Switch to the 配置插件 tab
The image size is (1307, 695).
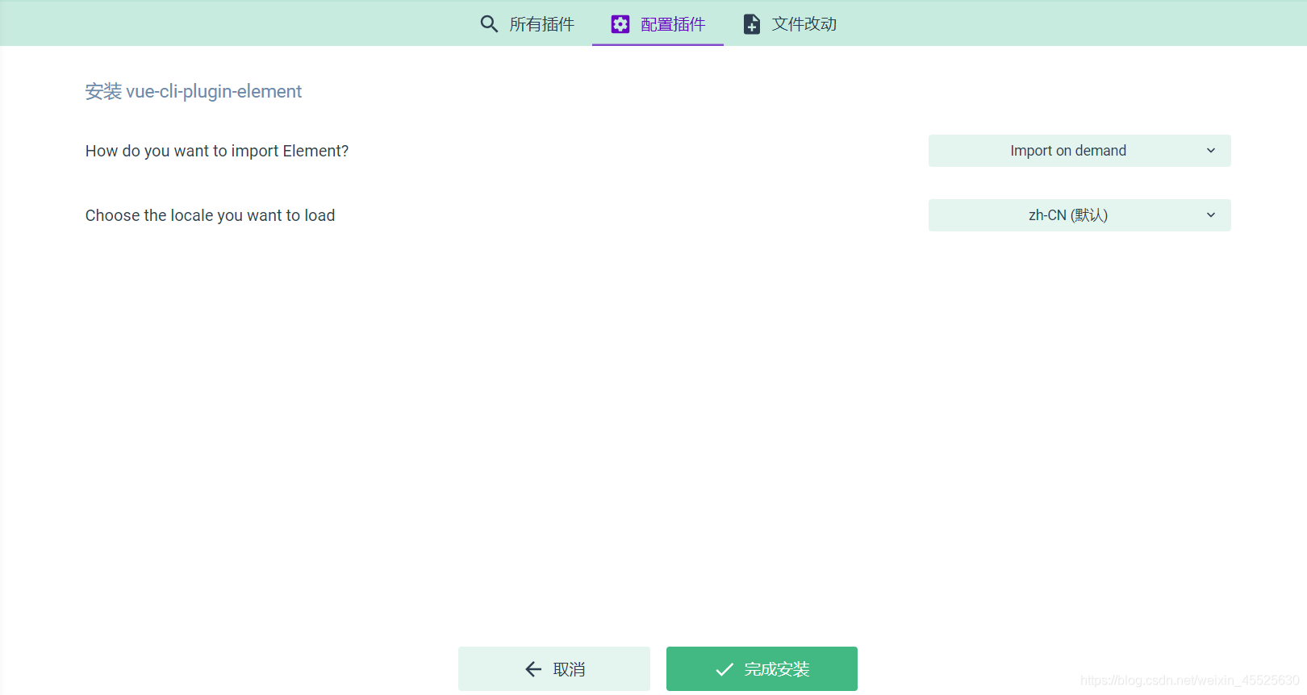click(x=658, y=23)
